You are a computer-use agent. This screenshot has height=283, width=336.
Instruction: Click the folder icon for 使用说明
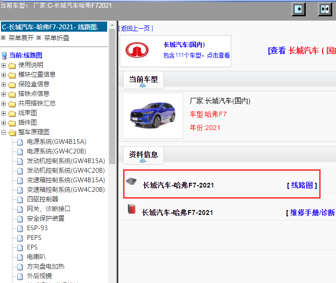12,65
